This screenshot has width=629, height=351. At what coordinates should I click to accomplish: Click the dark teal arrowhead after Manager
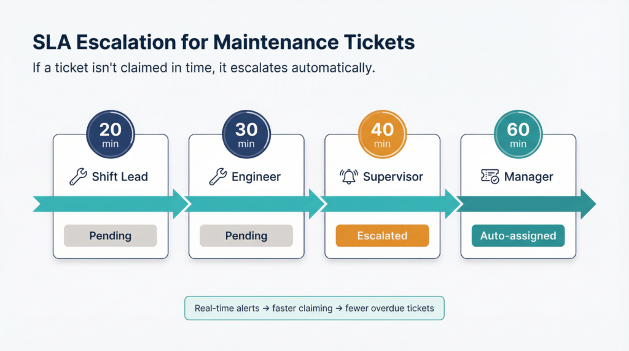pyautogui.click(x=588, y=204)
